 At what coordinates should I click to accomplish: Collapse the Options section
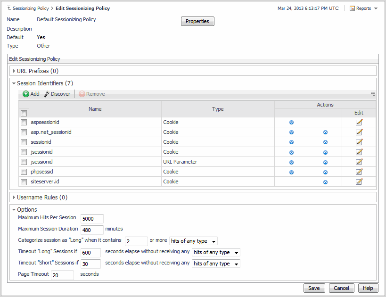click(14, 210)
